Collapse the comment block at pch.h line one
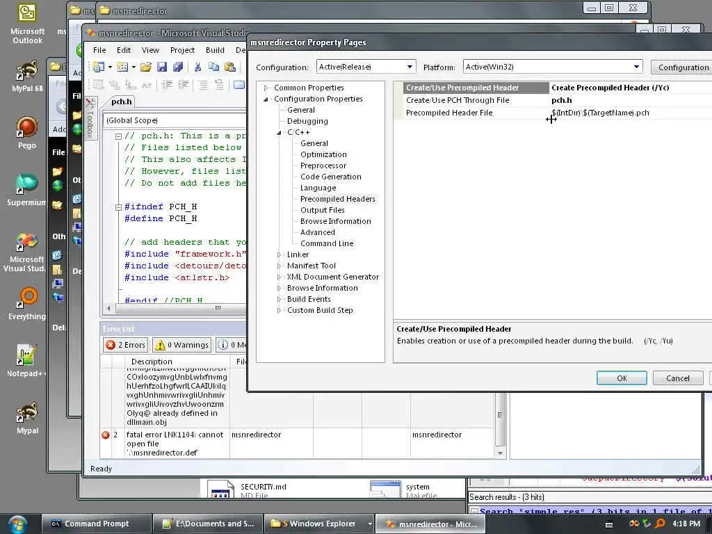Viewport: 712px width, 534px height. (118, 136)
